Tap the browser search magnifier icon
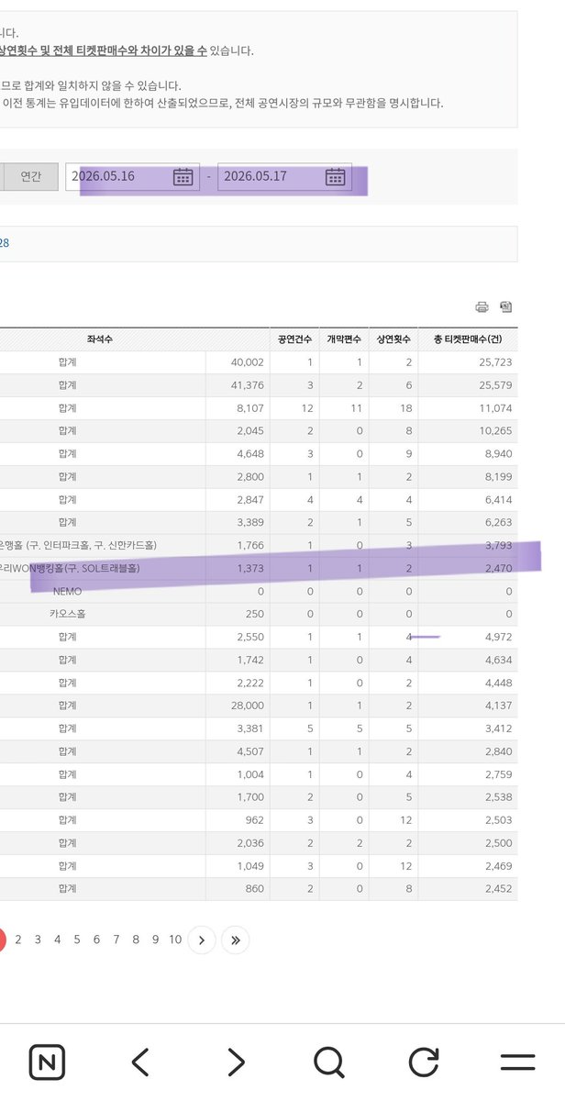 (x=328, y=1062)
